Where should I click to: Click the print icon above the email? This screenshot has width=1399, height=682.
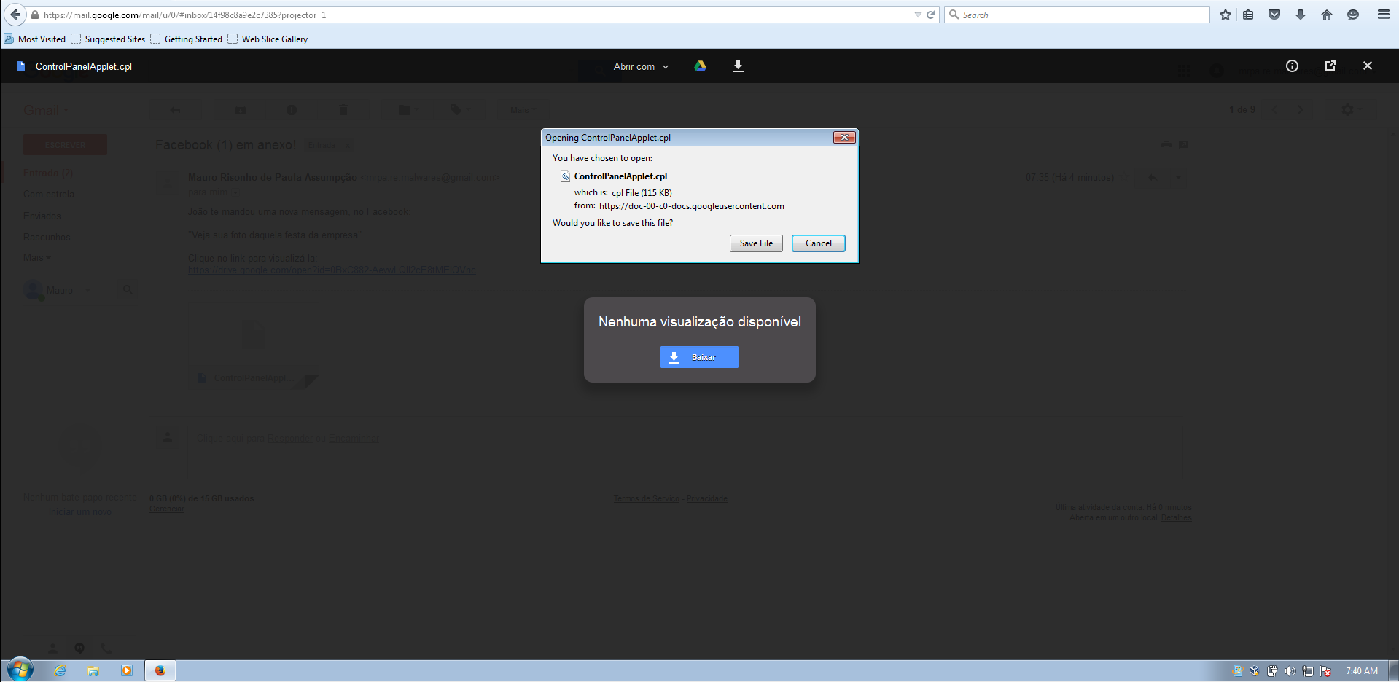pyautogui.click(x=1165, y=144)
